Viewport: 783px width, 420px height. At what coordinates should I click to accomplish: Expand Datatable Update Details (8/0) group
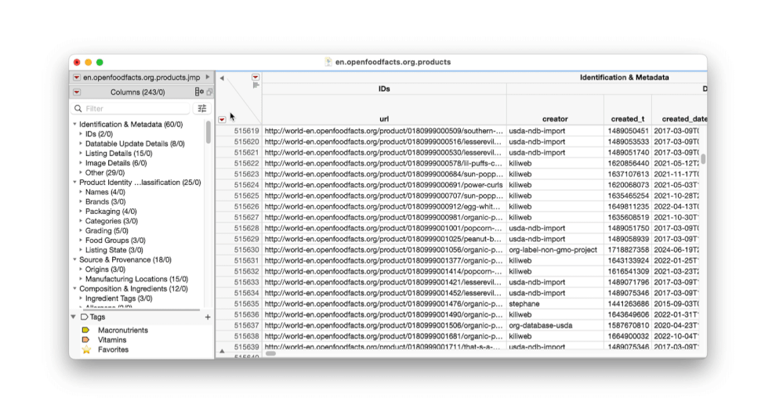[81, 143]
